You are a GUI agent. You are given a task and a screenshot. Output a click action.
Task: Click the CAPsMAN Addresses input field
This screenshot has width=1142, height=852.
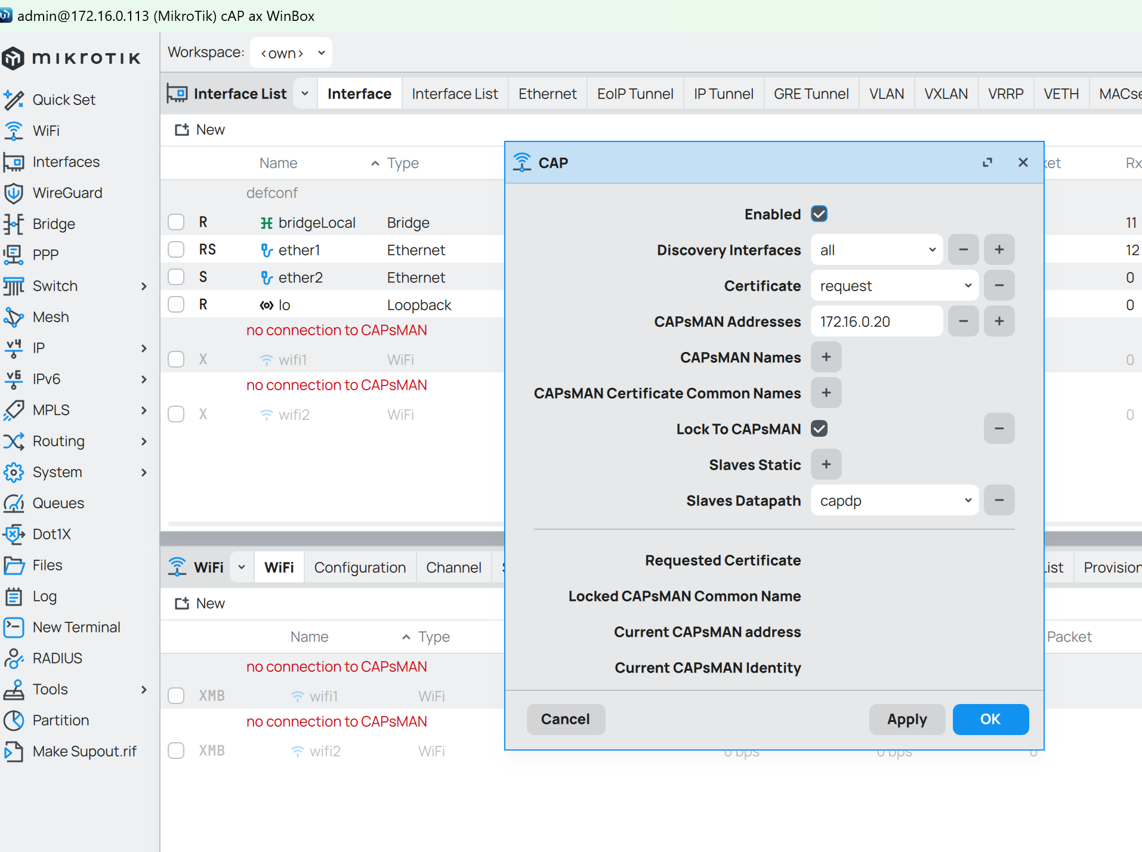click(876, 322)
